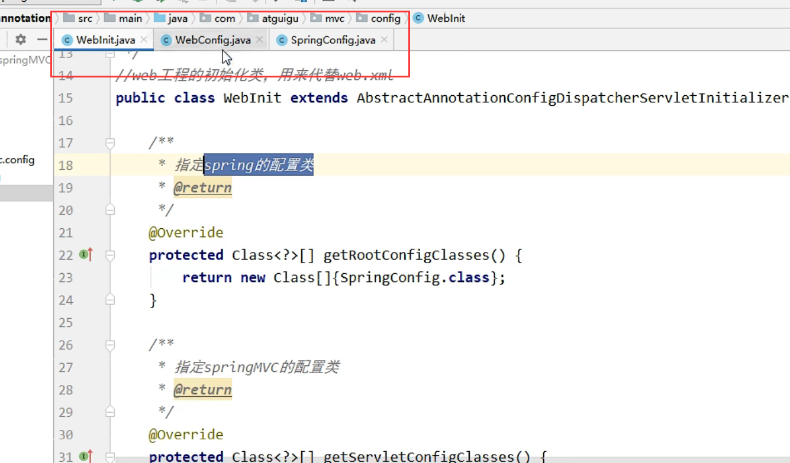
Task: Open the 'config' breadcrumb folder
Action: 385,18
